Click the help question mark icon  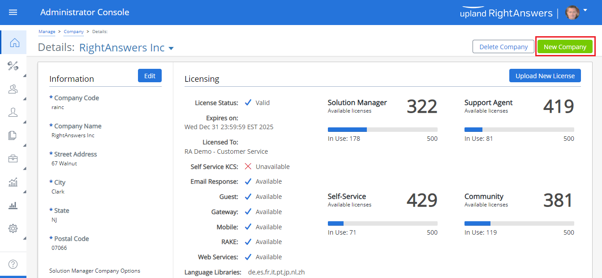coord(13,264)
